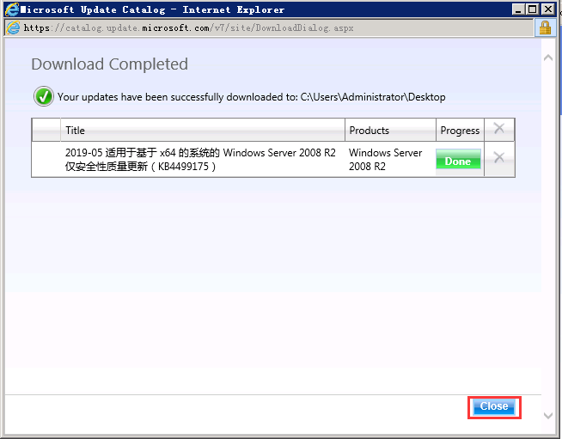Click the Products column header

coord(369,131)
